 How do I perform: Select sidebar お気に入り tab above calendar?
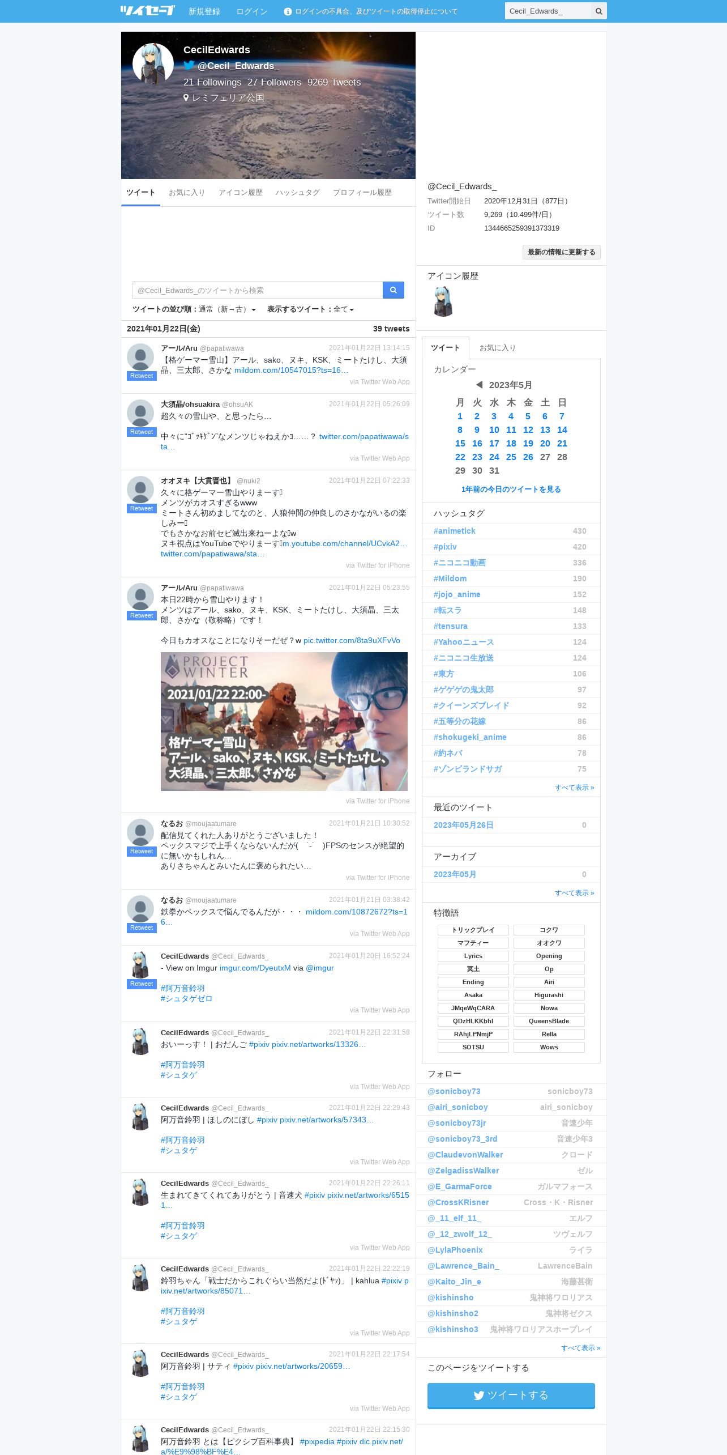click(x=497, y=348)
